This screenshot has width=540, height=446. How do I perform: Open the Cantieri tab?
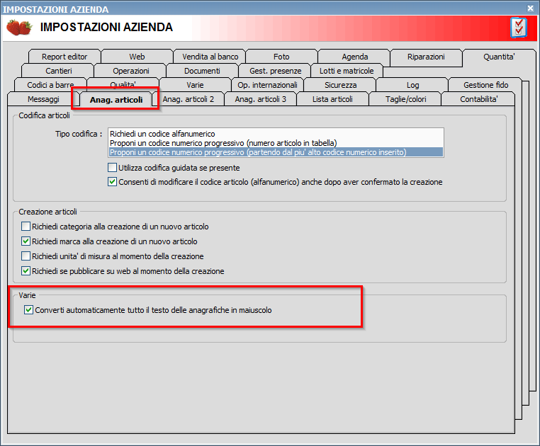[x=59, y=71]
